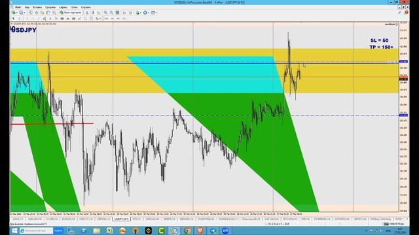Click the taskbar search input field
Viewport: 419px width, 235px height.
point(36,230)
